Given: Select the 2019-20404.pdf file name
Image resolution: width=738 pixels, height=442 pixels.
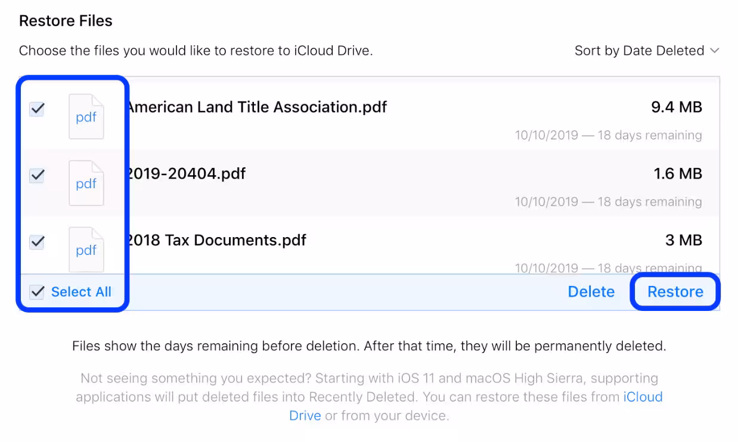Looking at the screenshot, I should (x=187, y=174).
